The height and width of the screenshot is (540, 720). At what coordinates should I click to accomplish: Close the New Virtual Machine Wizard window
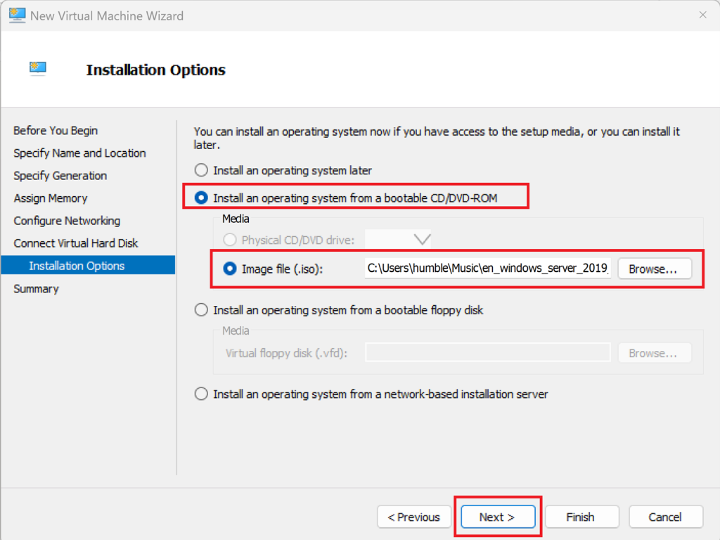[x=702, y=15]
